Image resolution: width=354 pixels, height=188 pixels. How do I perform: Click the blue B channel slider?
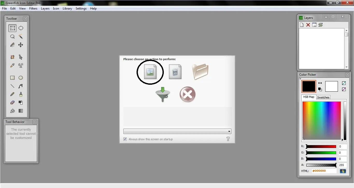(x=321, y=159)
